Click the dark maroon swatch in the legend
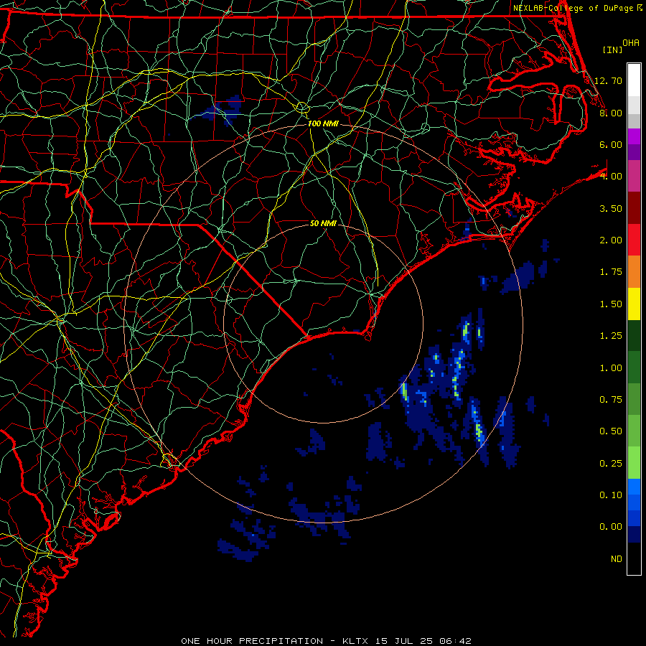This screenshot has height=646, width=646. coord(634,208)
